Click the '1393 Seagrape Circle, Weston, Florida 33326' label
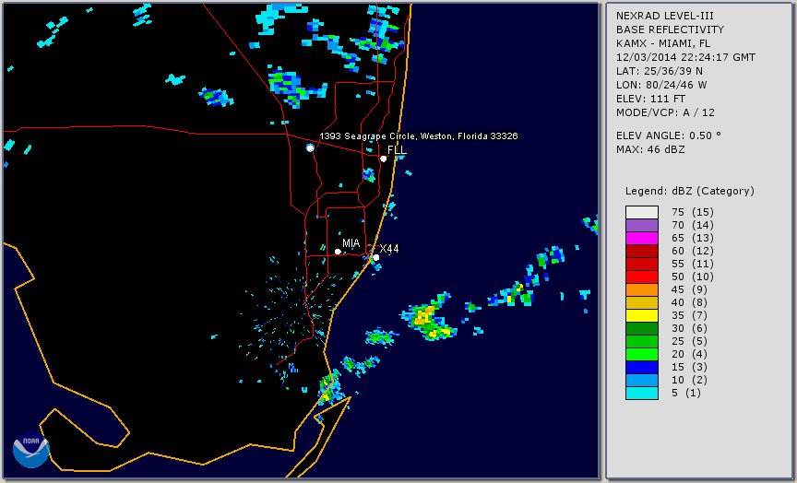This screenshot has width=797, height=483. point(418,136)
